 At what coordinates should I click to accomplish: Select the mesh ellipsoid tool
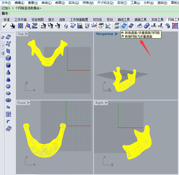(x=8, y=93)
